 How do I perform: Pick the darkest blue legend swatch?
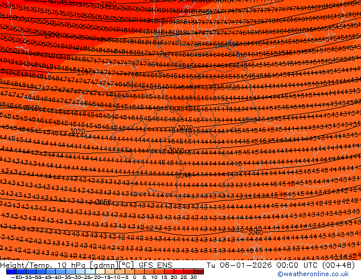click(x=11, y=272)
